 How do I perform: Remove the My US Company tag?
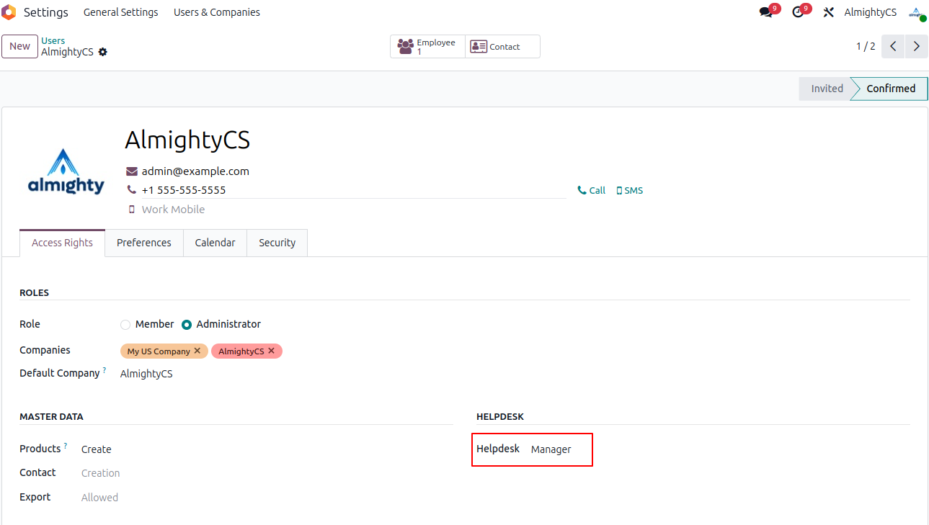(x=197, y=351)
